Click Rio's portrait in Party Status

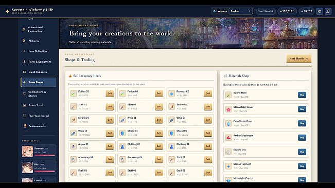(28, 167)
